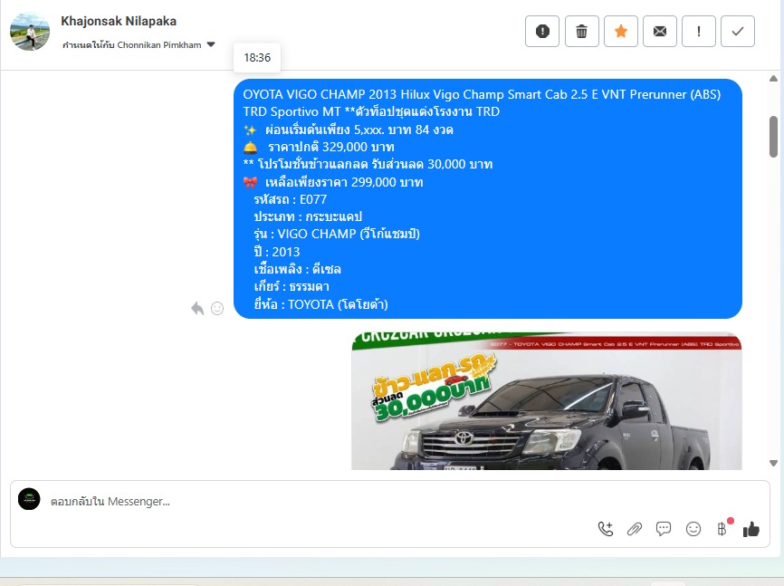The height and width of the screenshot is (586, 784).
Task: Open assignee dropdown next to Chonnikan Pimkham
Action: [211, 44]
